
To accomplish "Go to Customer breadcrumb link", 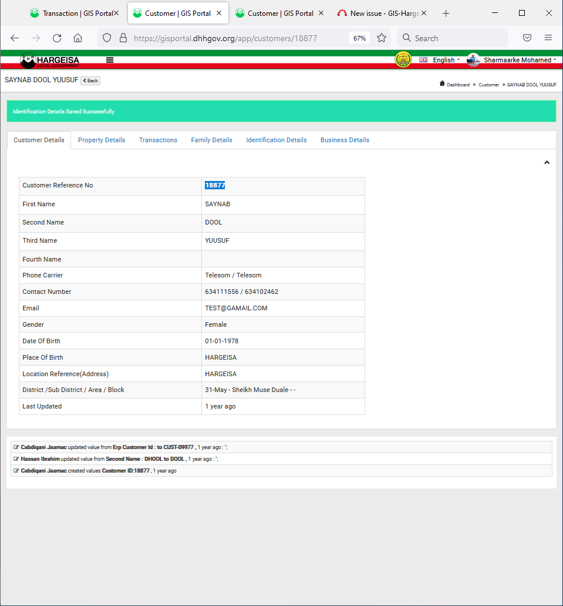I will (x=489, y=85).
